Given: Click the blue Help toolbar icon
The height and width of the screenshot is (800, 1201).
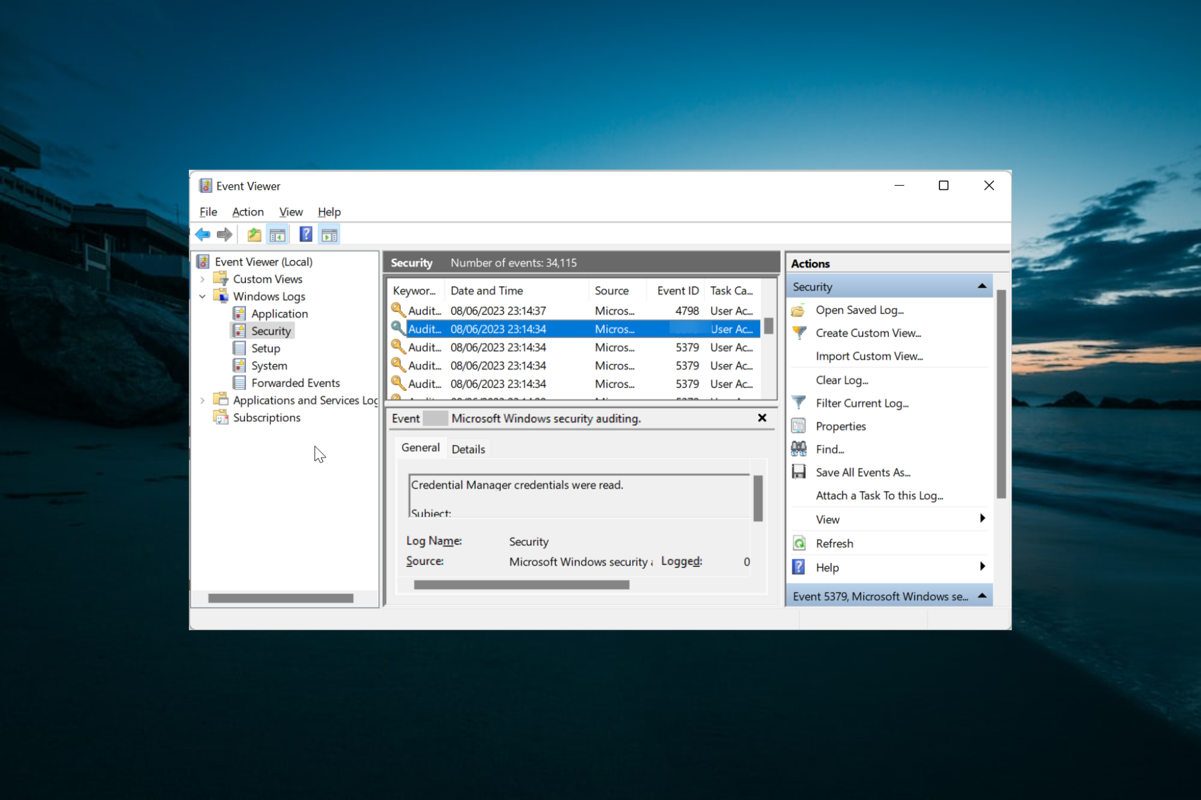Looking at the screenshot, I should point(305,235).
